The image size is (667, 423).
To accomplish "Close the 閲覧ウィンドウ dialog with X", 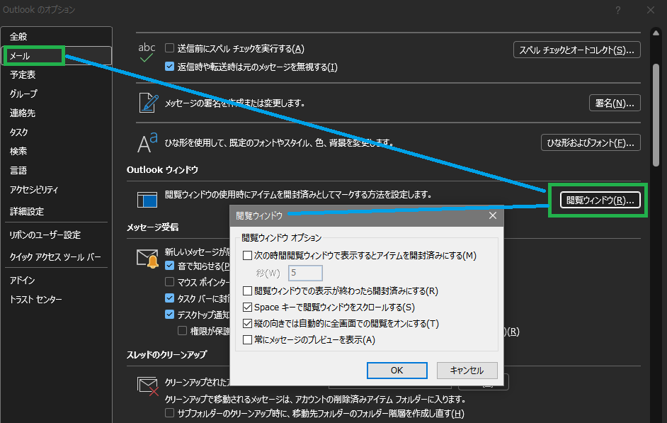I will coord(493,215).
